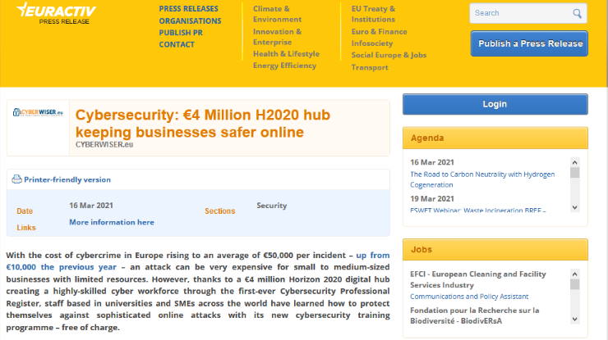Screen dimensions: 608x340
Task: Go to the Organisations menu item
Action: pos(190,20)
